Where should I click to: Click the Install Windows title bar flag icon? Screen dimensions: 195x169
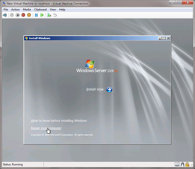[26, 38]
